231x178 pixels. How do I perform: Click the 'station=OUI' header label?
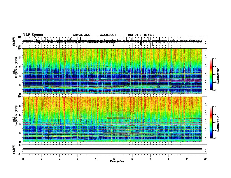point(108,35)
